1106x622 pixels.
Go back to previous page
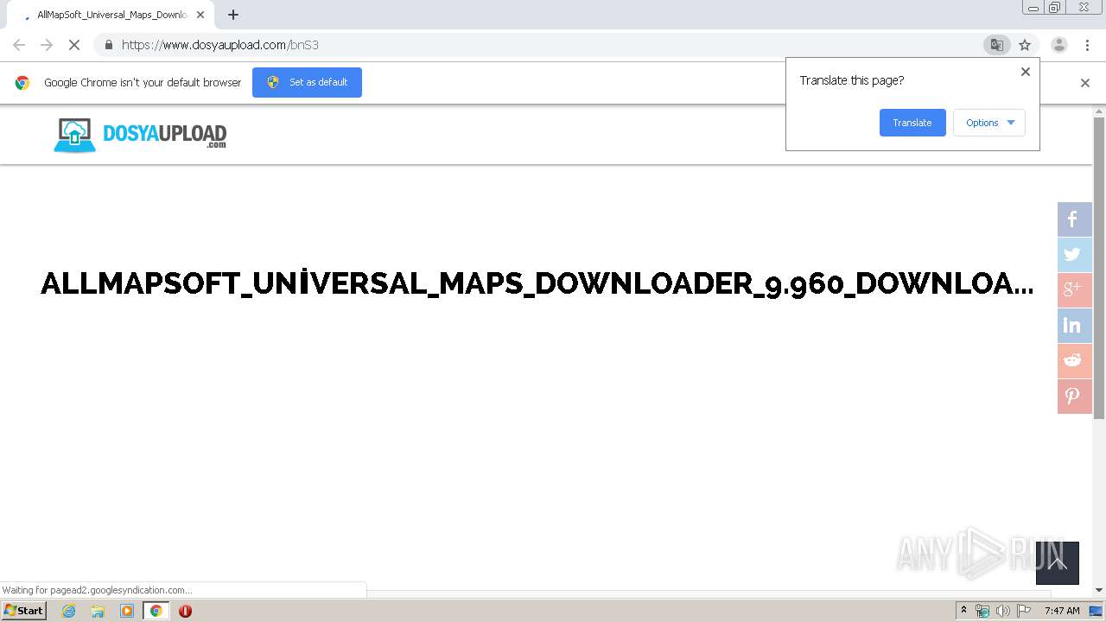[x=19, y=45]
